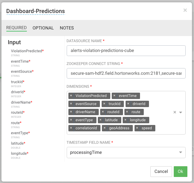The image size is (194, 183).
Task: Edit the Dashboard-Predictions title link
Action: click(x=36, y=11)
